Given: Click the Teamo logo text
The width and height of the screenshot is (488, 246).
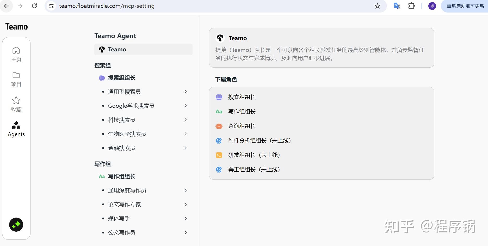Looking at the screenshot, I should click(16, 27).
